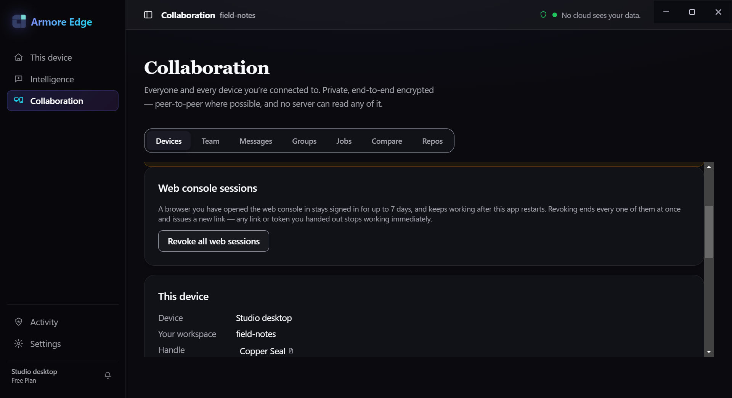732x398 pixels.
Task: Click Studio desktop Free Plan account label
Action: [x=34, y=376]
